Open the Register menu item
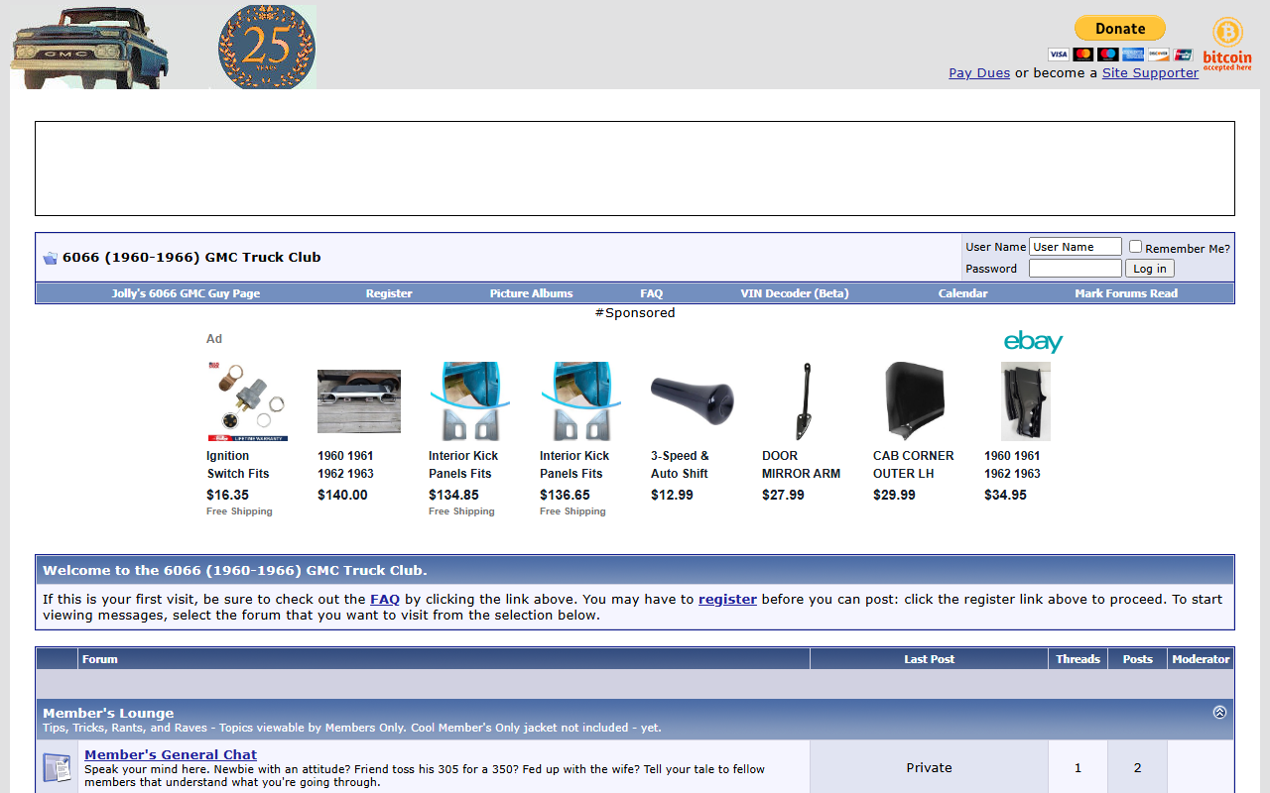 [389, 293]
